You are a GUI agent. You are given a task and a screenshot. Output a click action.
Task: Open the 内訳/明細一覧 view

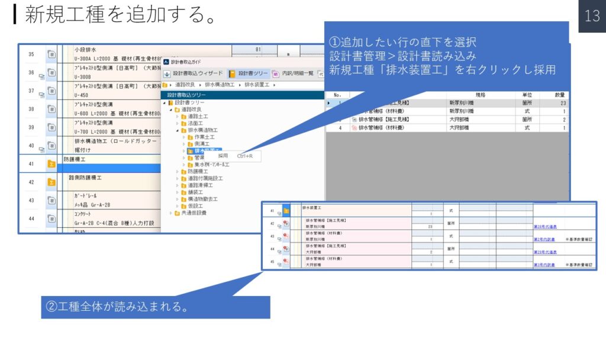(x=295, y=73)
